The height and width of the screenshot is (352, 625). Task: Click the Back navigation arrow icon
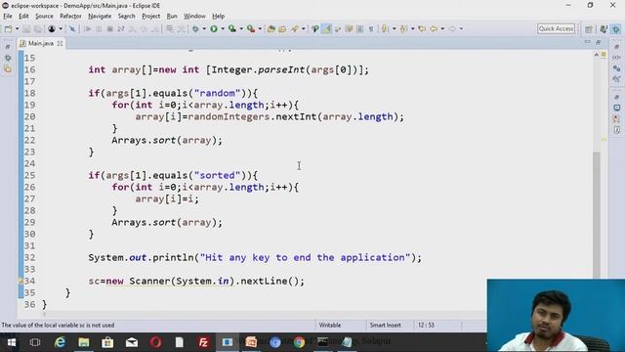(434, 28)
